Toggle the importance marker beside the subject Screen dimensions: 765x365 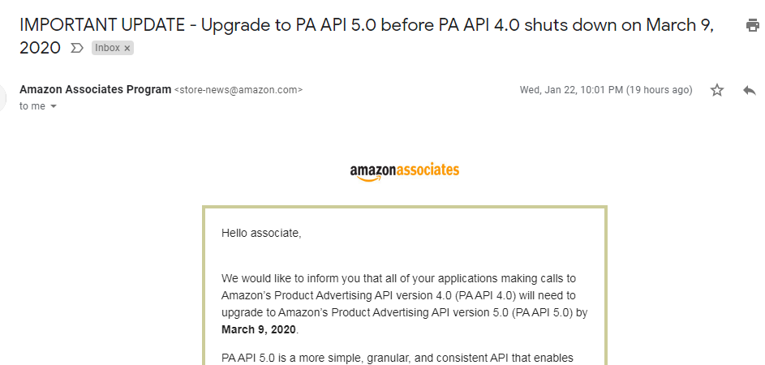pyautogui.click(x=77, y=48)
